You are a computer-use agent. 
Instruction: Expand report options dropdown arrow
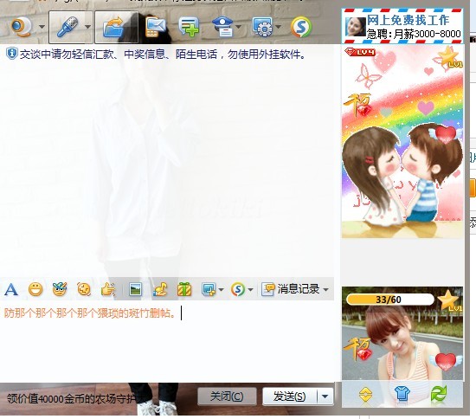point(239,27)
